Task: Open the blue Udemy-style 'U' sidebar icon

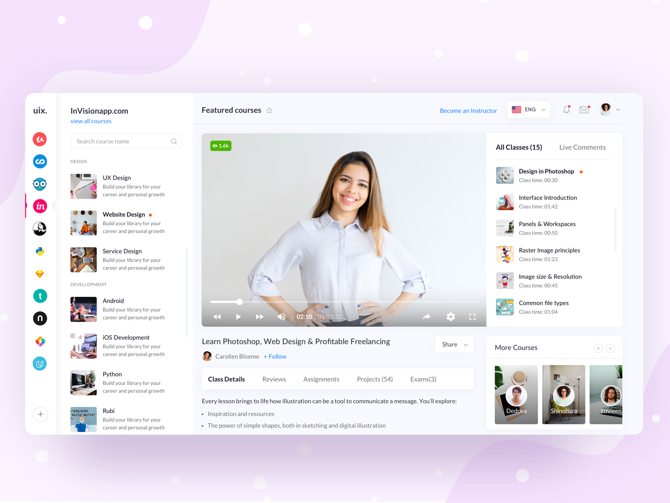Action: tap(40, 364)
